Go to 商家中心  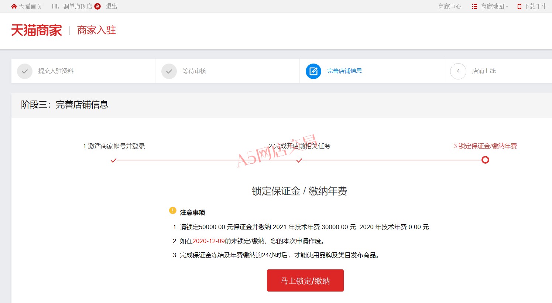[x=450, y=6]
